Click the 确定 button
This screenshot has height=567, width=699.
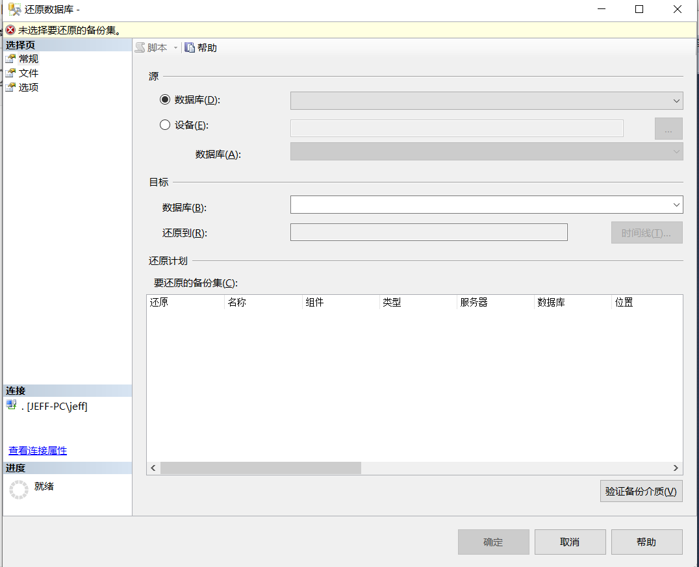494,542
